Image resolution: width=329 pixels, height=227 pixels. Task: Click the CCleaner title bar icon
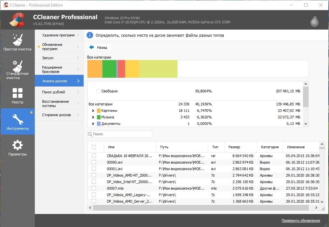(6, 5)
